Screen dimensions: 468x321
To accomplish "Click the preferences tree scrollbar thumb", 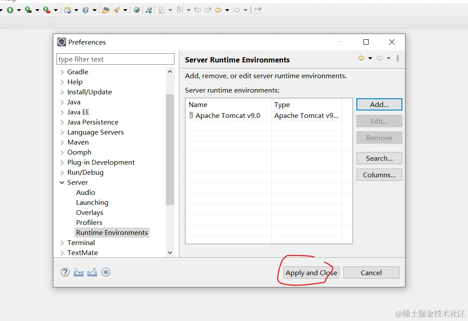I will (170, 149).
